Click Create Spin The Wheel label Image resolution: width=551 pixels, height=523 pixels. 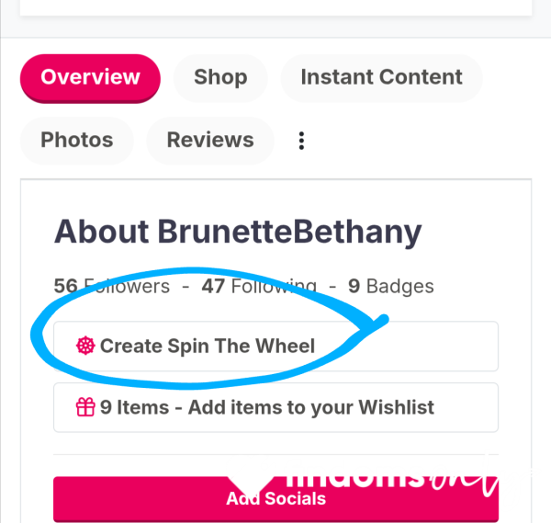pos(208,346)
